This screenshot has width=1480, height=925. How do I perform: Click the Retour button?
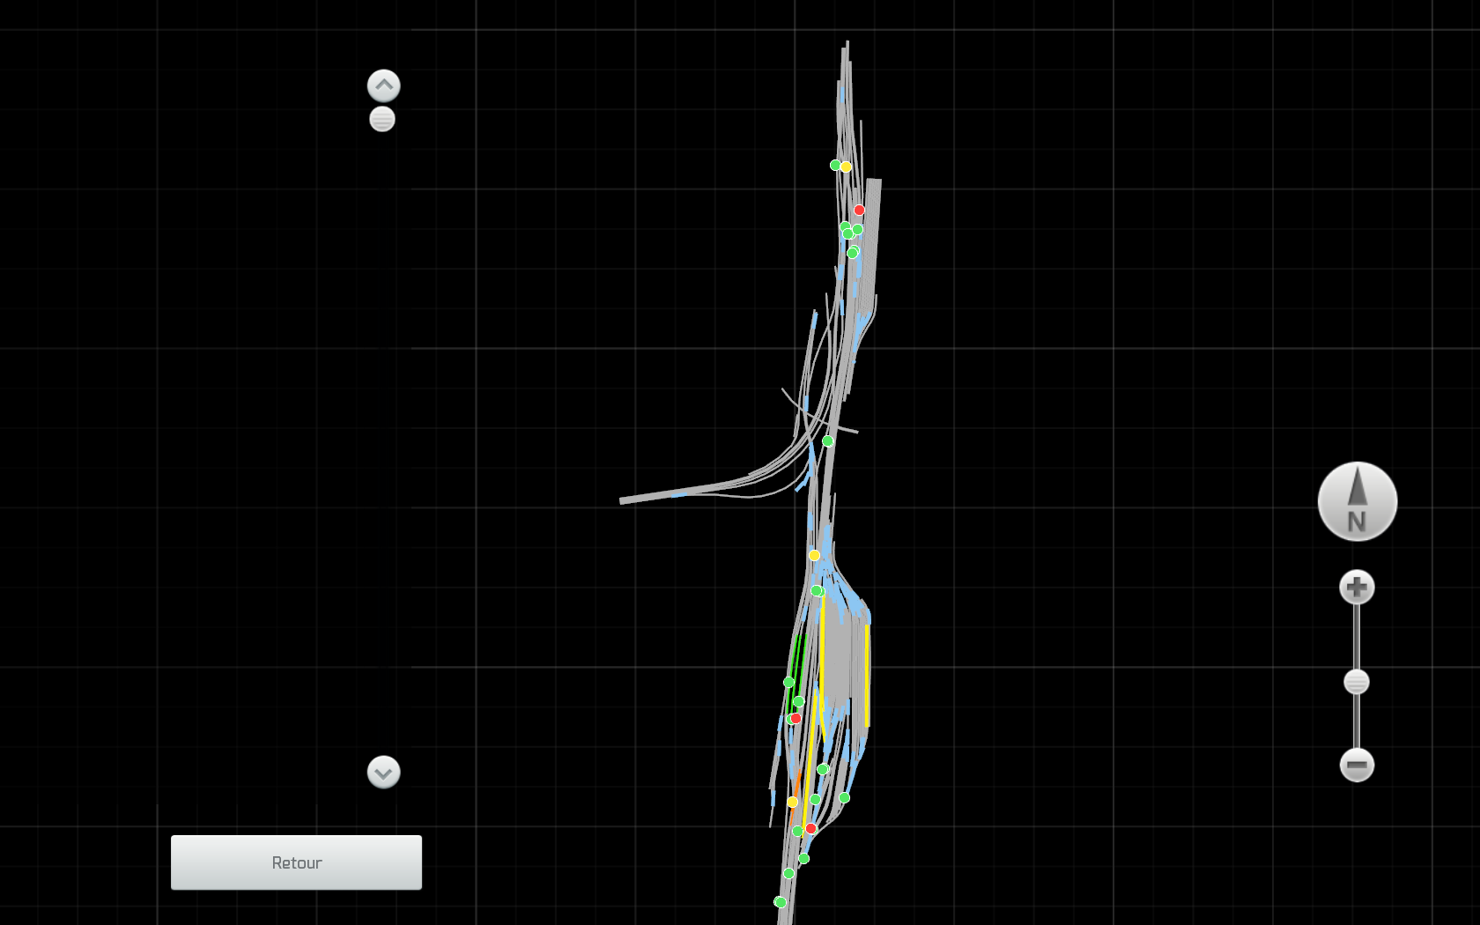click(x=296, y=862)
